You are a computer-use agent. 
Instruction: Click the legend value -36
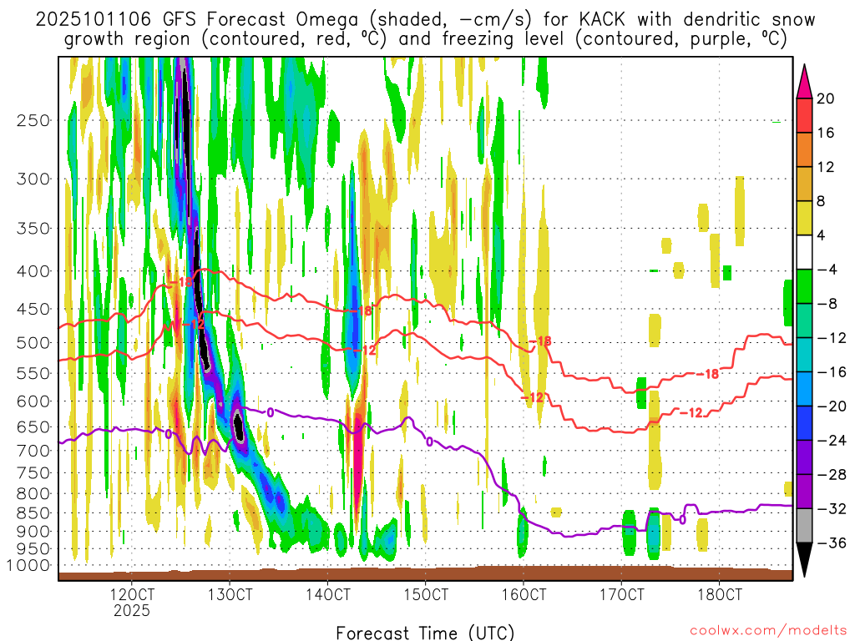point(832,543)
